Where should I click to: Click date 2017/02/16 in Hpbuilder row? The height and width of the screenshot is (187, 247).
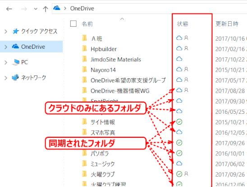point(230,49)
